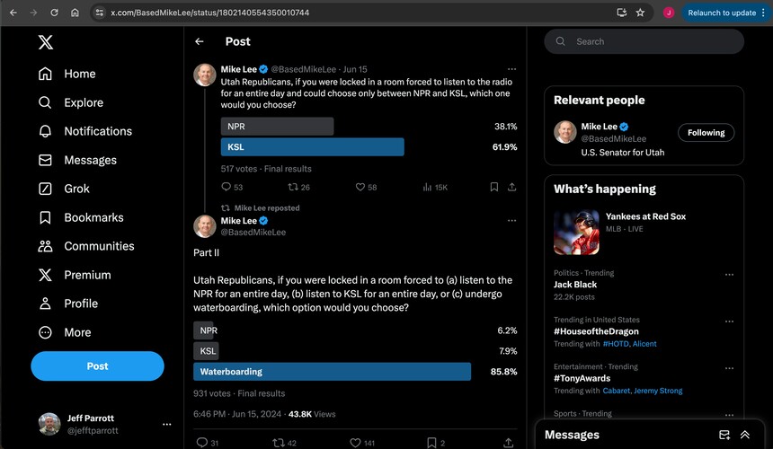Open Notifications in the sidebar
Viewport: 773px width, 449px height.
98,131
